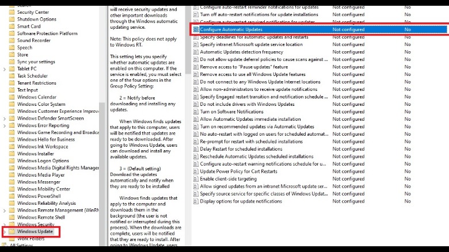Open the Text Input tree folder
449x252 pixels.
[28, 90]
